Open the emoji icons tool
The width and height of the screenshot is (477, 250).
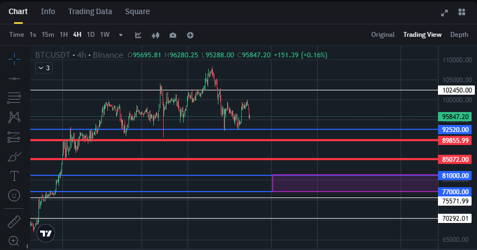click(x=14, y=195)
